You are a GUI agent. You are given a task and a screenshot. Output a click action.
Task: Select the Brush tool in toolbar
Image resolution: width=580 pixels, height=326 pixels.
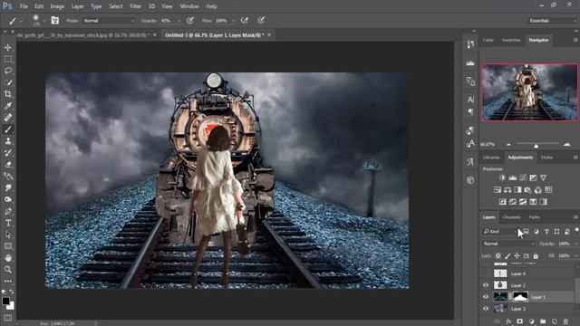[x=8, y=129]
